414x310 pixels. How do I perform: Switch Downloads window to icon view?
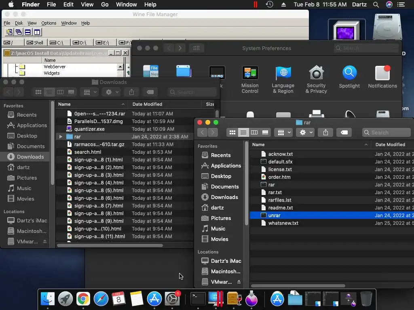click(x=38, y=92)
